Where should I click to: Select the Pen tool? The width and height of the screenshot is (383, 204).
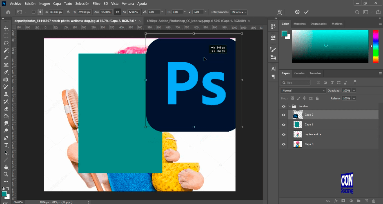tap(6, 138)
